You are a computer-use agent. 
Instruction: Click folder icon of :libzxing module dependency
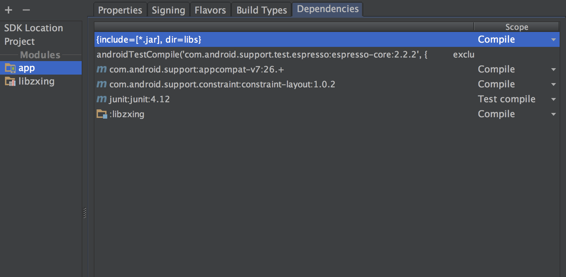click(x=102, y=114)
